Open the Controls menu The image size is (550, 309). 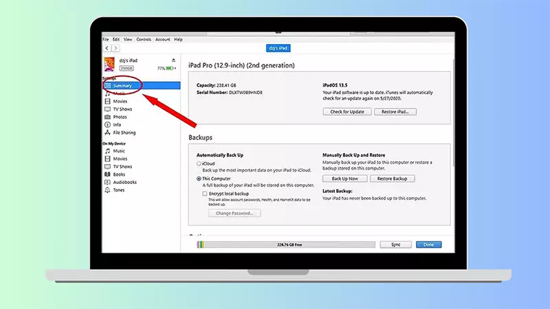pos(144,40)
